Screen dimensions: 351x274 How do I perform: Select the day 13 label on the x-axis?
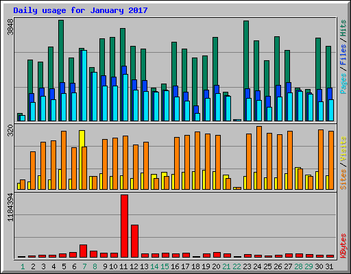144,266
